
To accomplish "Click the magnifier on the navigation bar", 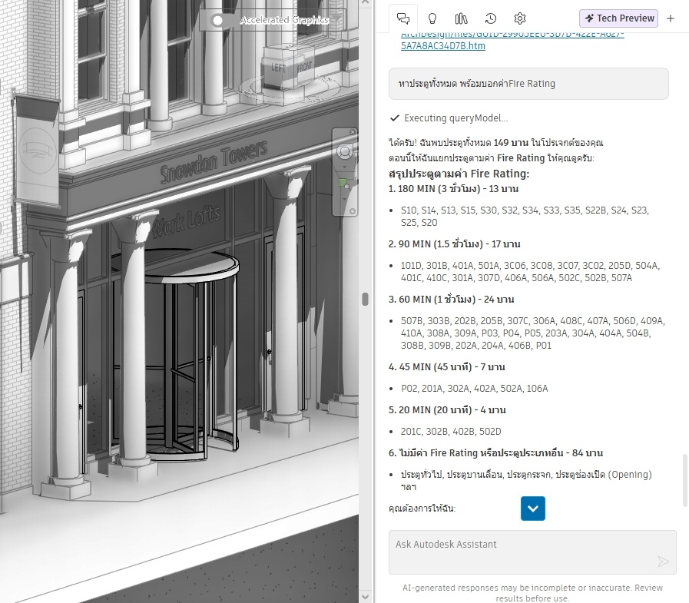I will point(346,187).
